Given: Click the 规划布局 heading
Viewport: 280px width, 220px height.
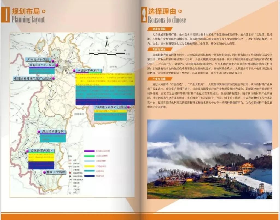Looking at the screenshot, I should coord(26,11).
